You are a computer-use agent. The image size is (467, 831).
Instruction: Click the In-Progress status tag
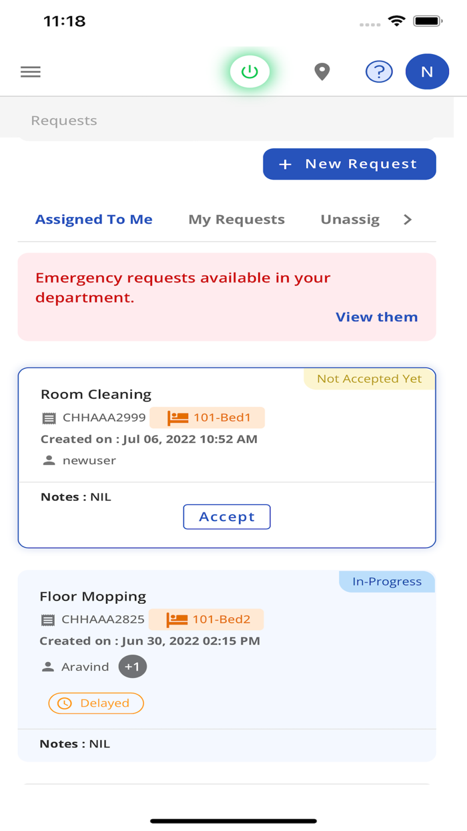[x=386, y=581]
